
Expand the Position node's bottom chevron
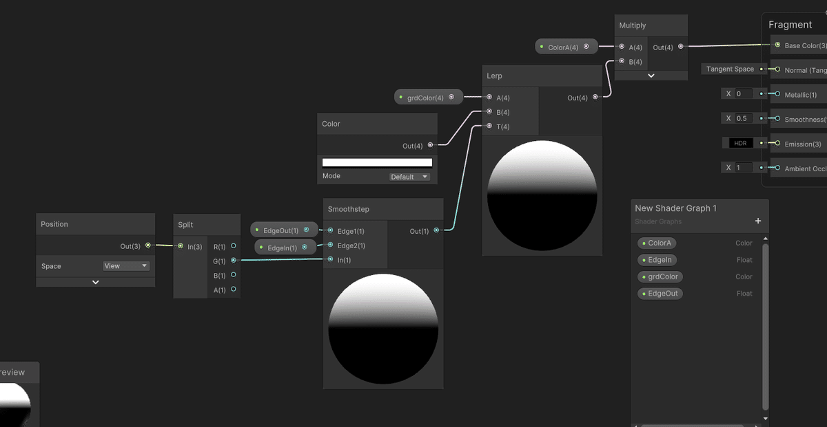pos(95,281)
